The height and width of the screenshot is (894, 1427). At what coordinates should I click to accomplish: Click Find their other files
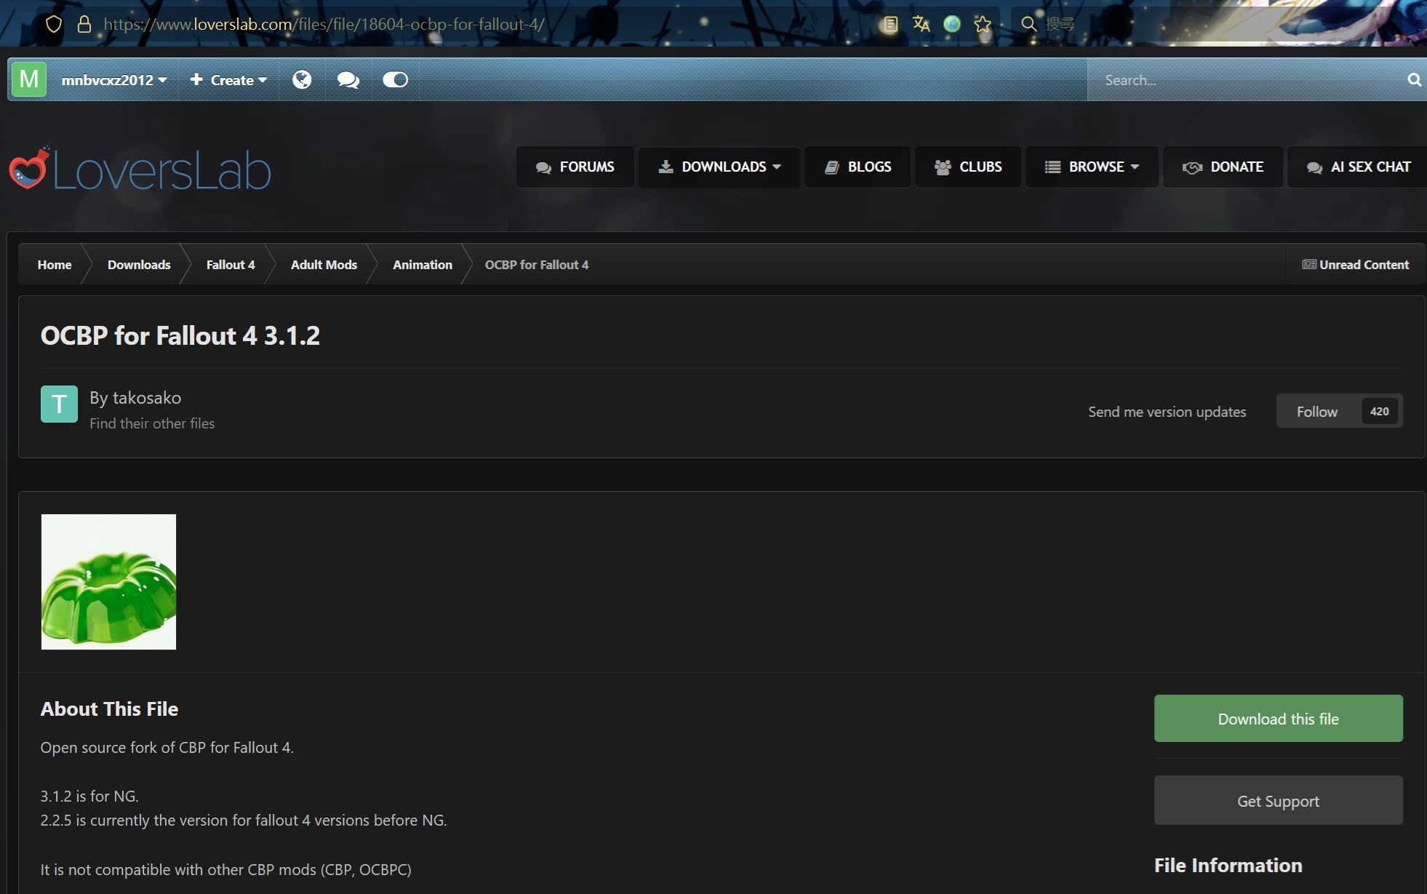(152, 423)
